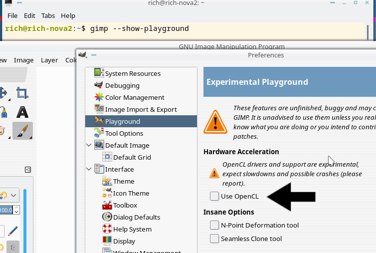The height and width of the screenshot is (253, 376).
Task: Open the terminal Edit menu
Action: tap(29, 16)
